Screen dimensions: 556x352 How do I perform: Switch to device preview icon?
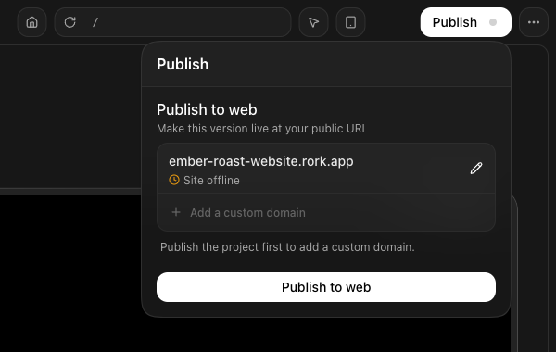[350, 22]
